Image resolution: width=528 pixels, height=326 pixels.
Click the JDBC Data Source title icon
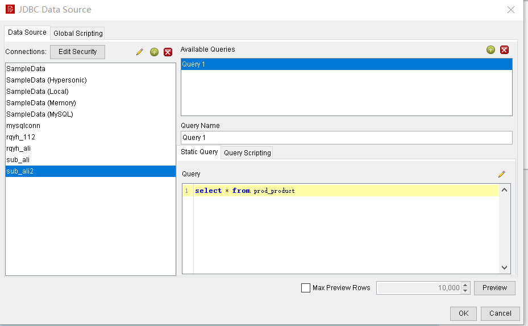tap(10, 9)
